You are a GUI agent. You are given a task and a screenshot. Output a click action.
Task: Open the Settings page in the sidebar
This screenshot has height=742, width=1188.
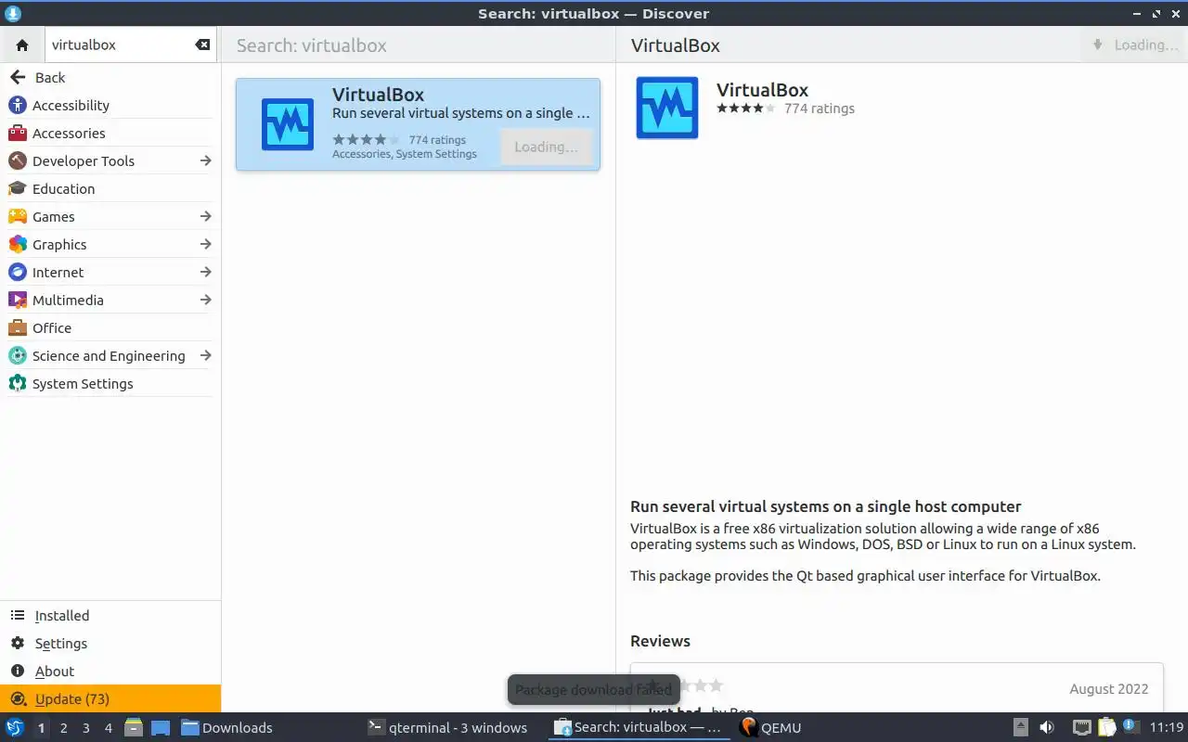click(x=110, y=643)
